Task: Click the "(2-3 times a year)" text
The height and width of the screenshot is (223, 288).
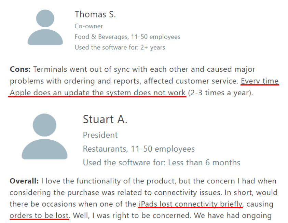Action: (219, 93)
